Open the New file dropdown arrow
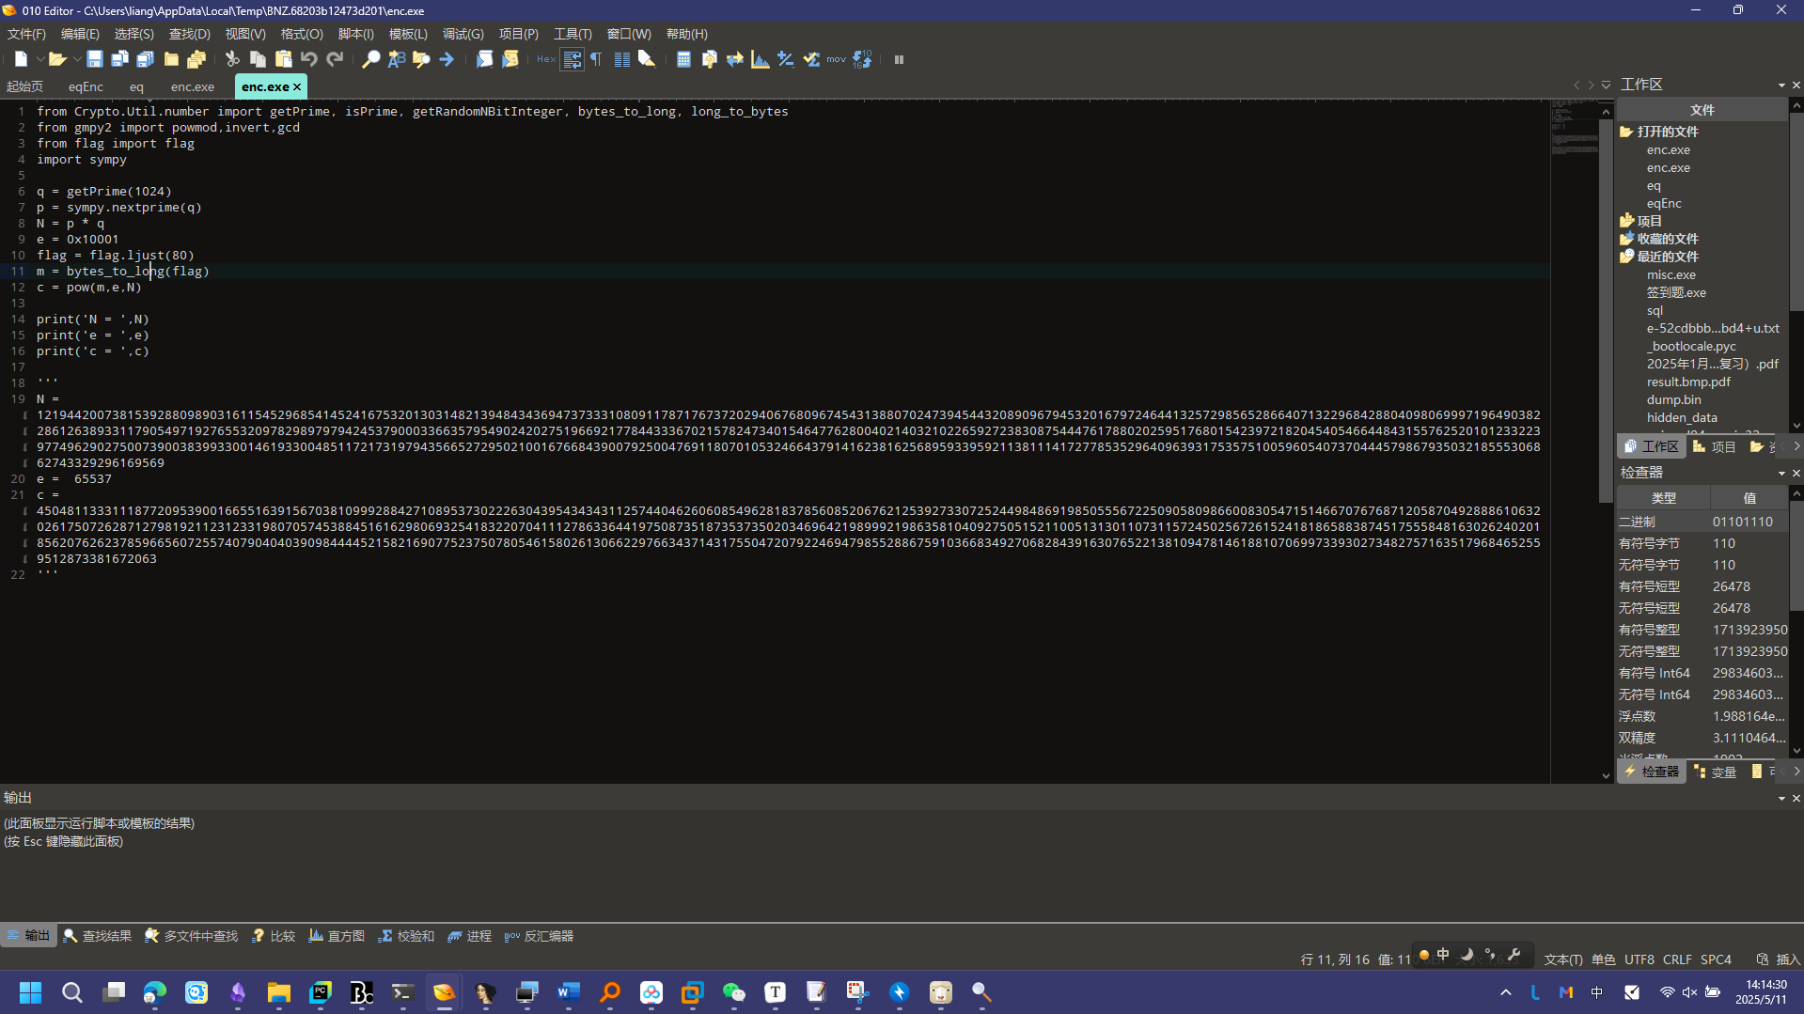Screen dimensions: 1804x1014 [x=40, y=59]
